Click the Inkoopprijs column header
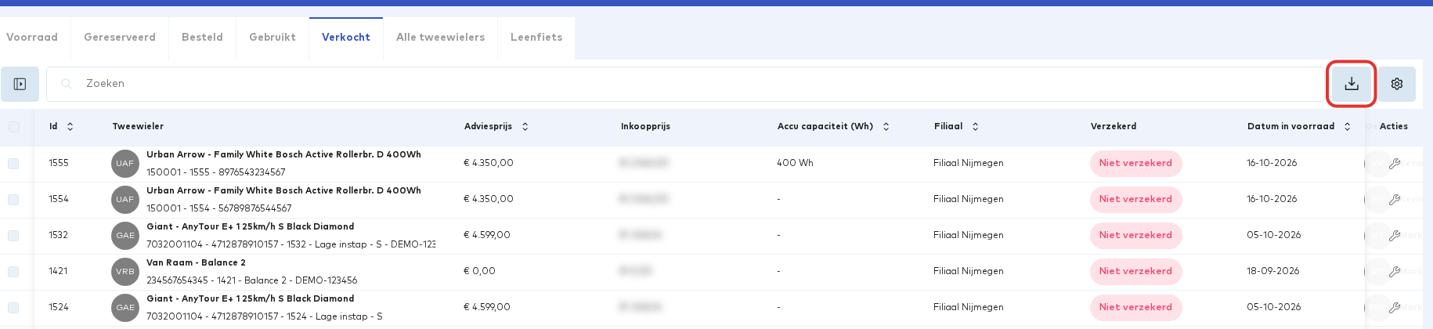Screen dimensions: 1433x329 [x=645, y=126]
